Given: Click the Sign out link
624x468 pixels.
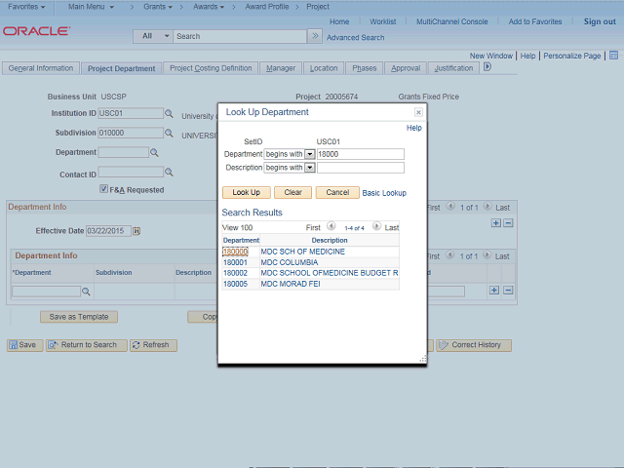Looking at the screenshot, I should coord(600,21).
